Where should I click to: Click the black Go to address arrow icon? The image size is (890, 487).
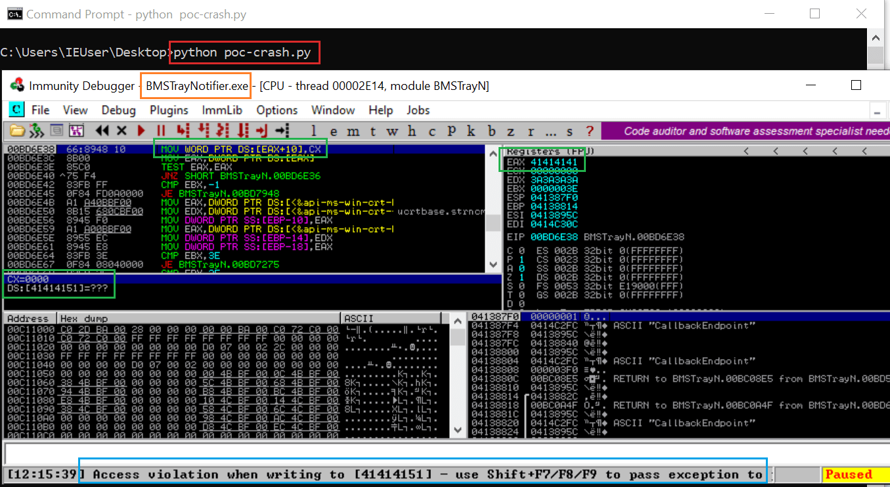coord(282,131)
